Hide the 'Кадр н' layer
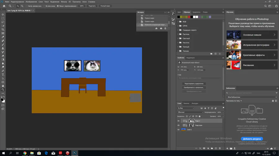The image size is (279, 156). (179, 121)
